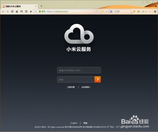Bookmark this page with outline star
The image size is (158, 132).
(x=36, y=11)
